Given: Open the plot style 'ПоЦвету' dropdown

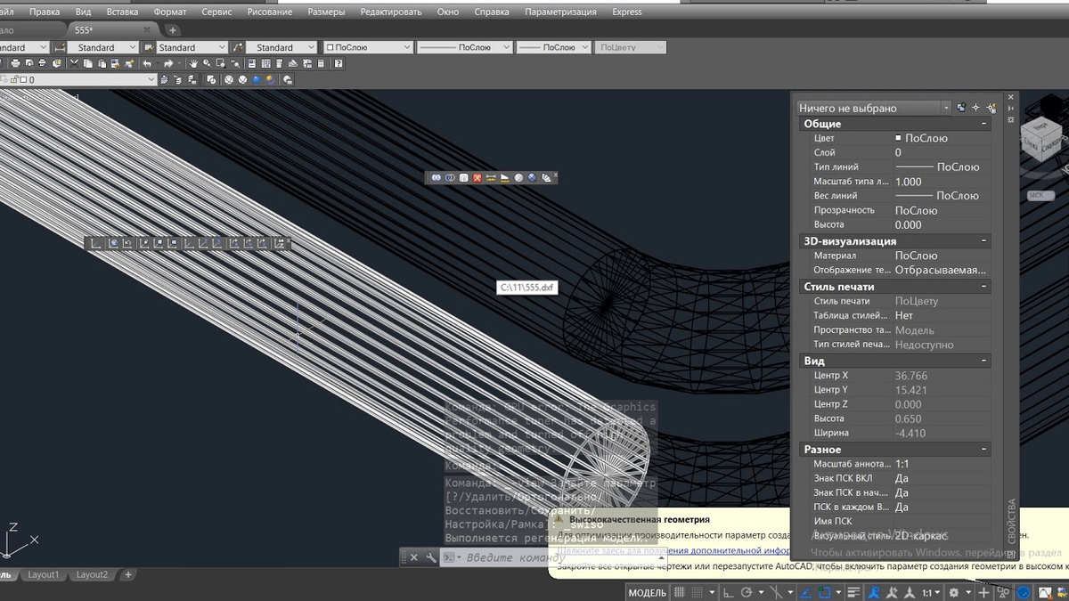Looking at the screenshot, I should pyautogui.click(x=631, y=47).
